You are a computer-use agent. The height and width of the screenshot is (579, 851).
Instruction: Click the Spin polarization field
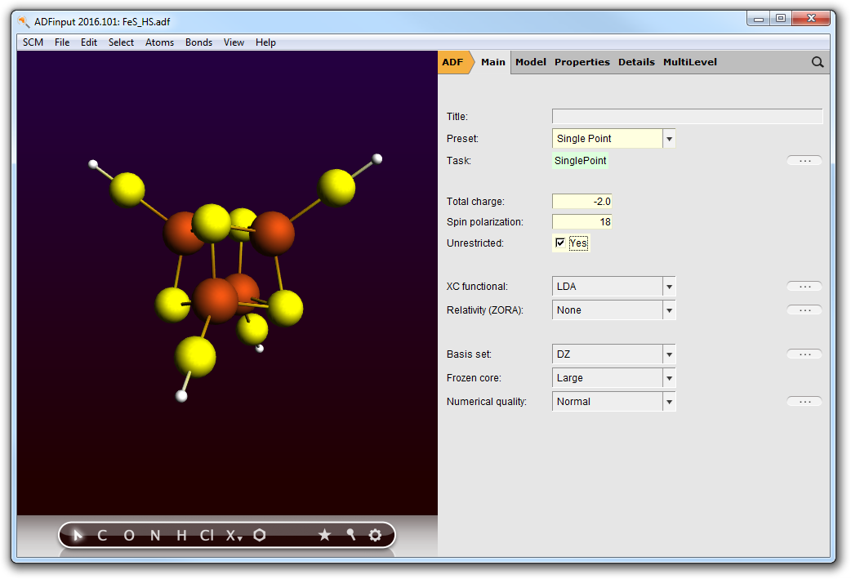coord(581,222)
